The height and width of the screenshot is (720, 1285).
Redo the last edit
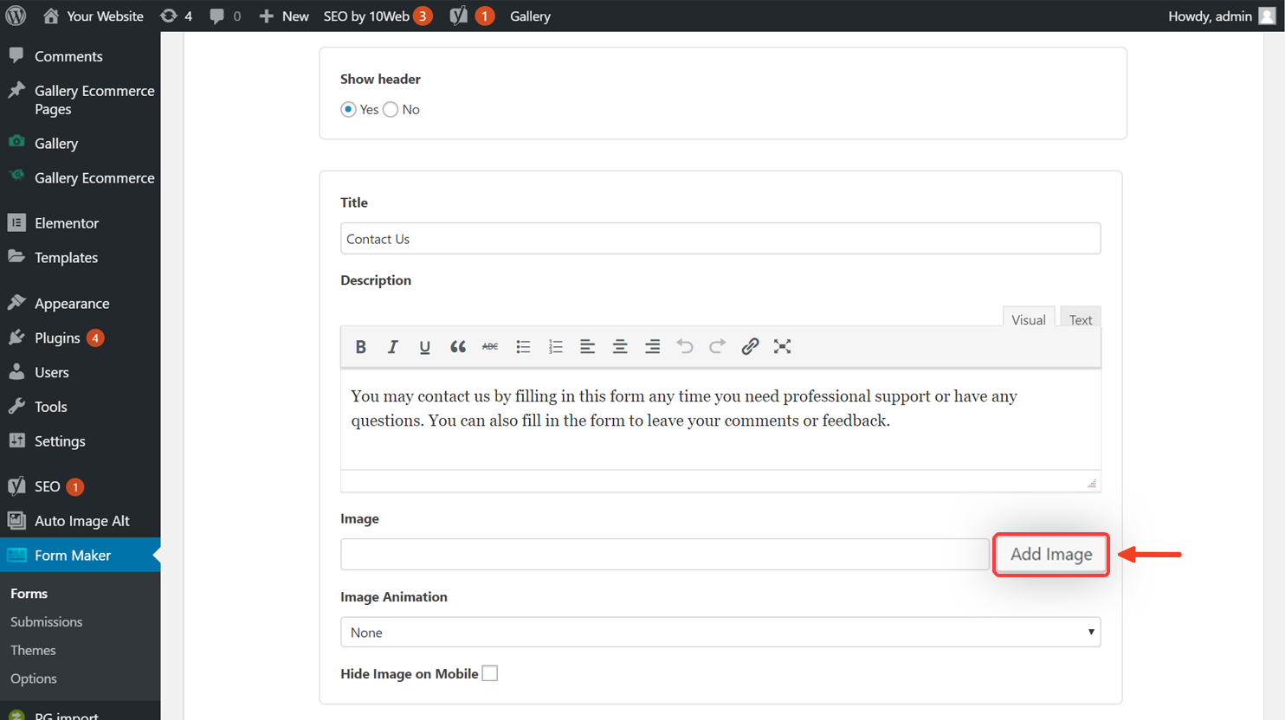717,346
